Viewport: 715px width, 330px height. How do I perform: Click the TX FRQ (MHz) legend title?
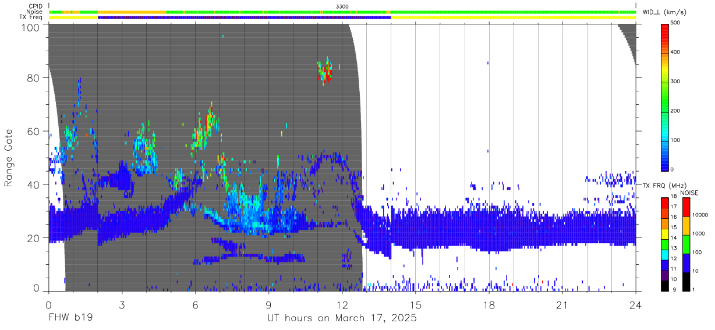(664, 186)
